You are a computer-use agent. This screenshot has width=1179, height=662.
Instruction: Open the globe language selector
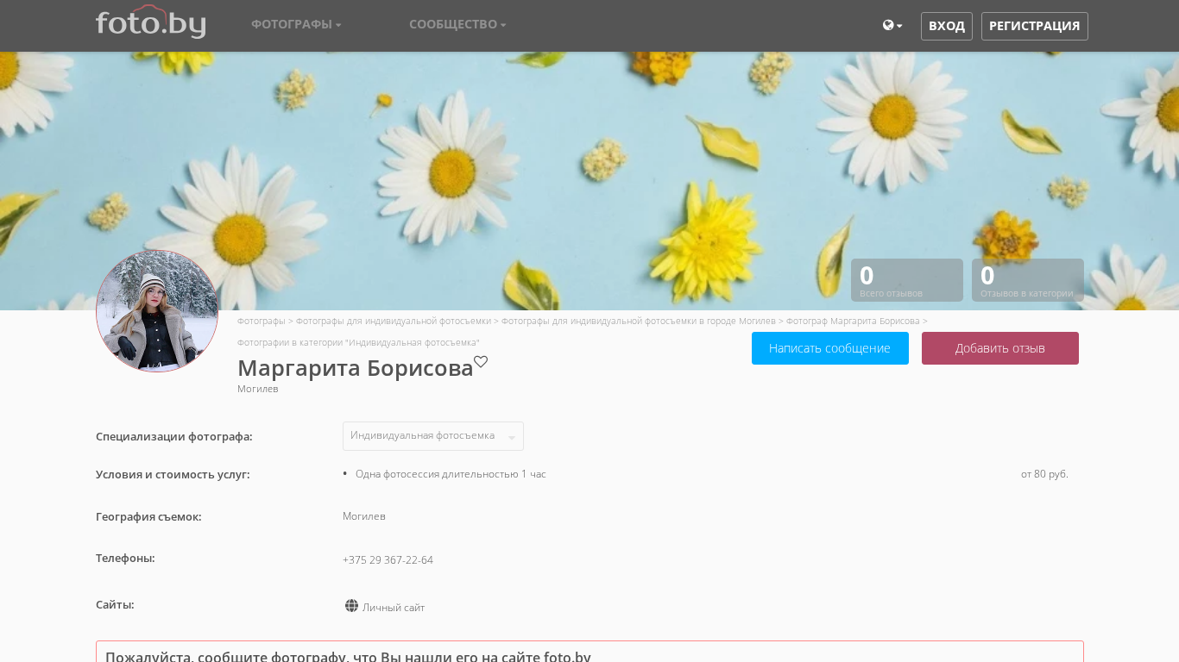tap(892, 26)
